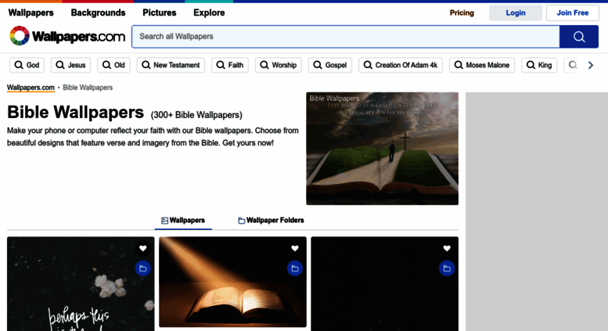Open the 'perhaps this' flower wallpaper thumbnail
Image resolution: width=608 pixels, height=331 pixels.
(81, 284)
